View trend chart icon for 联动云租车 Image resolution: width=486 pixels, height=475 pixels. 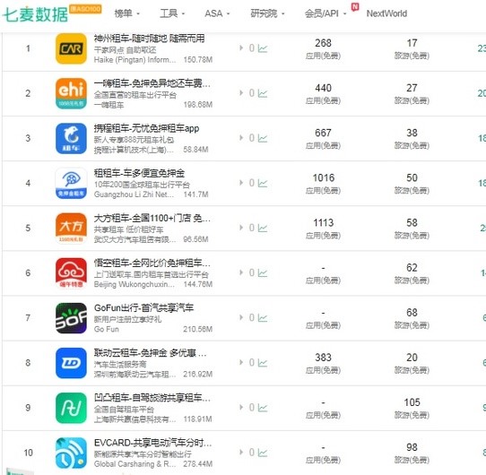(263, 363)
